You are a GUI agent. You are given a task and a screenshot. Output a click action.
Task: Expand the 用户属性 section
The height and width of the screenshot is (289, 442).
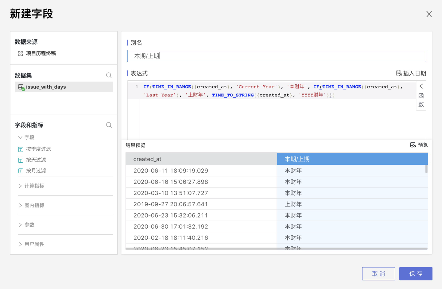tap(20, 244)
